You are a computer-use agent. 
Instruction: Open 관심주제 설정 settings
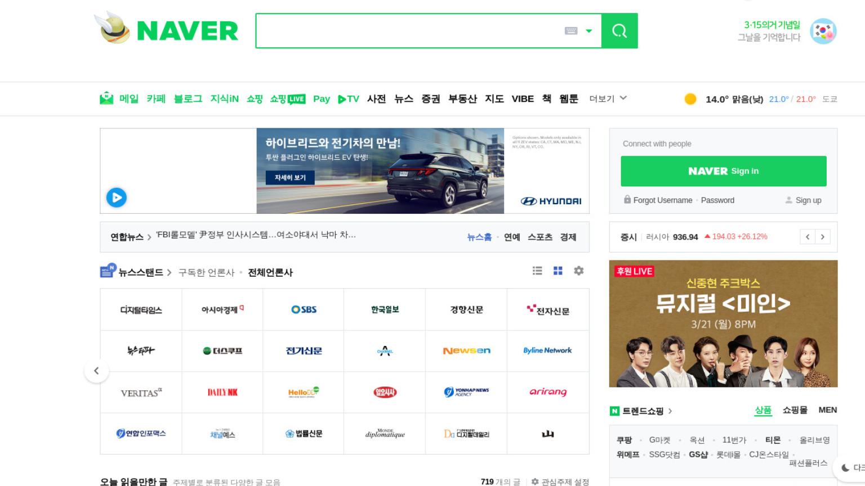click(x=560, y=481)
